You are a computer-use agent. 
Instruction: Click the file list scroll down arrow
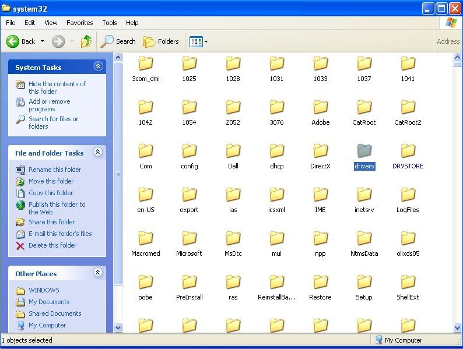[x=458, y=328]
